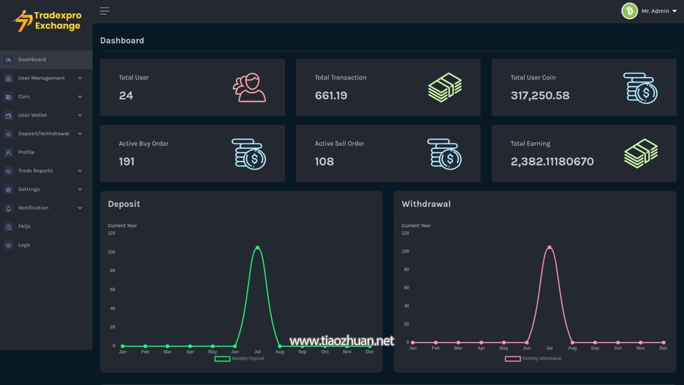This screenshot has height=385, width=684.
Task: Click the Tradexpro Exchange logo
Action: click(46, 21)
